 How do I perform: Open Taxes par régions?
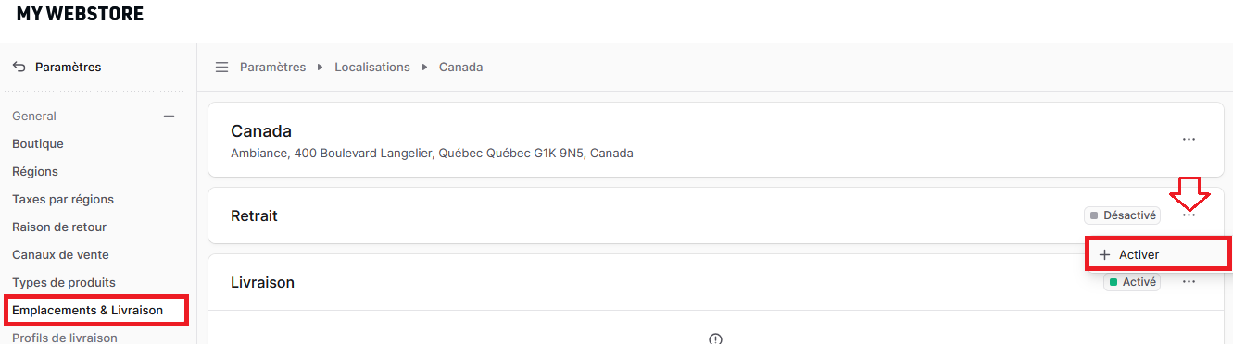[x=63, y=199]
